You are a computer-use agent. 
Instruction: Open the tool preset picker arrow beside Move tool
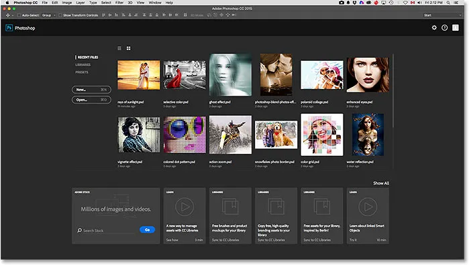click(13, 15)
